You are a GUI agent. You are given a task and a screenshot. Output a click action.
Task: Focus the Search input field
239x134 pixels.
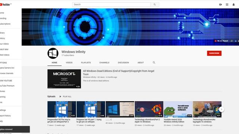tap(111, 4)
